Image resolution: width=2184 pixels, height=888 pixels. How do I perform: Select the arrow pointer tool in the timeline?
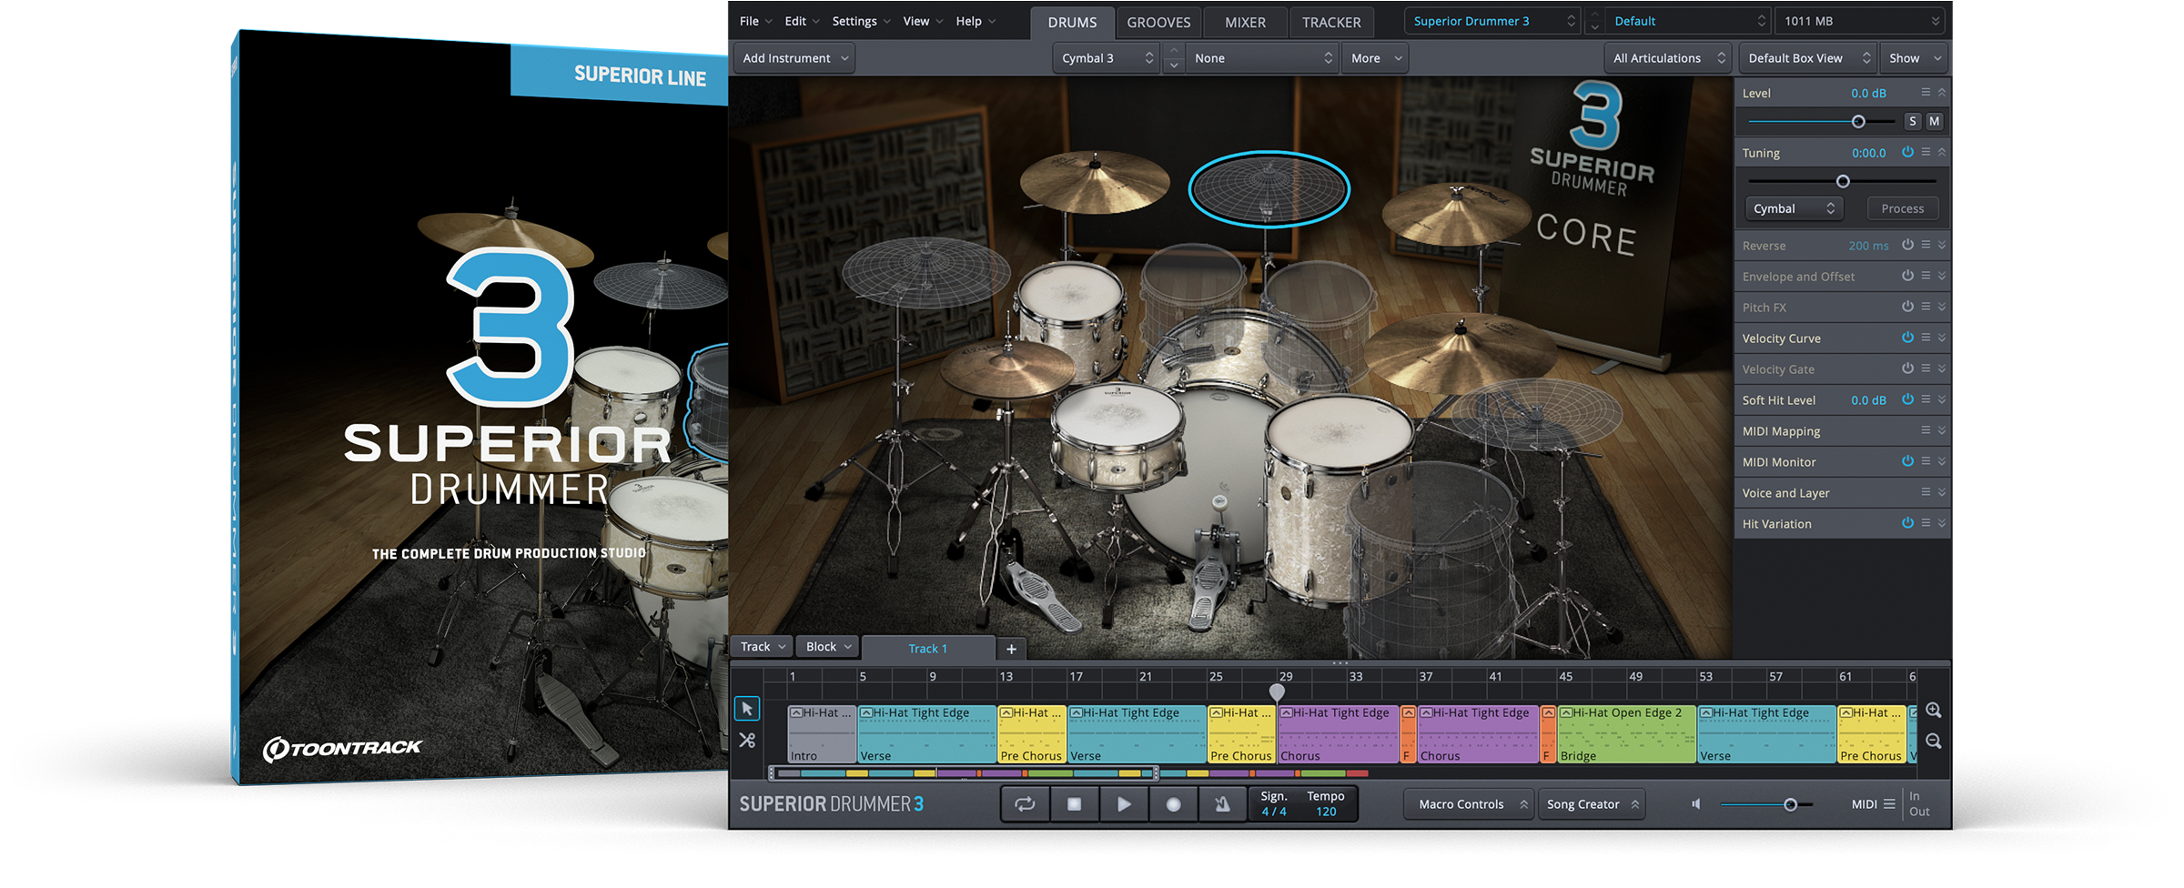[x=746, y=709]
